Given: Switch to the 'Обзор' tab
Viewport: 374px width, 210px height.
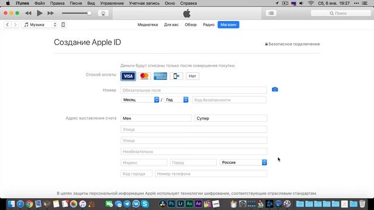Looking at the screenshot, I should click(191, 24).
